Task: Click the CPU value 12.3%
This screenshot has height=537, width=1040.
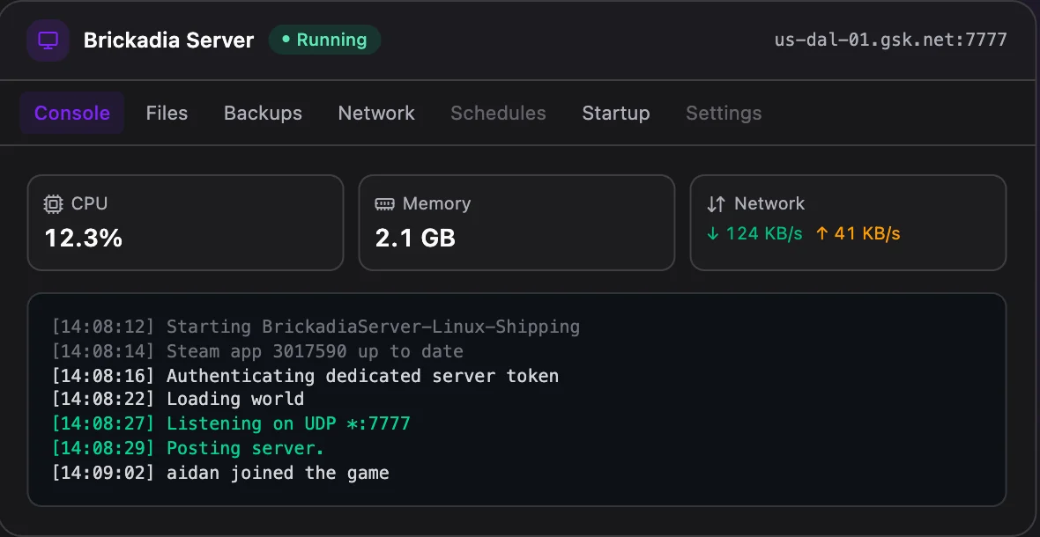Action: [x=84, y=238]
